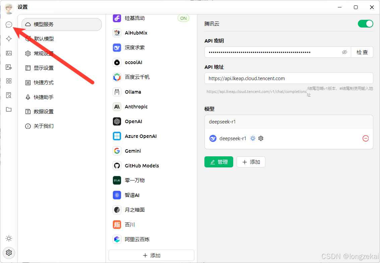This screenshot has width=380, height=263.
Task: Click the 设置 window title text
Action: (x=22, y=7)
